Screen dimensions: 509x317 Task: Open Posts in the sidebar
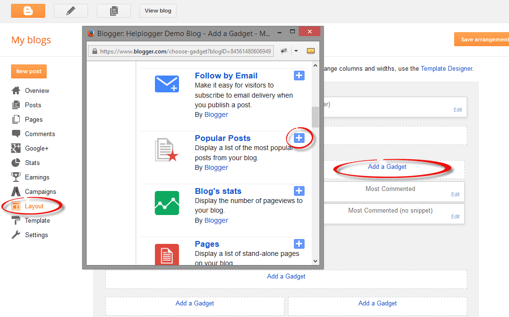tap(33, 105)
